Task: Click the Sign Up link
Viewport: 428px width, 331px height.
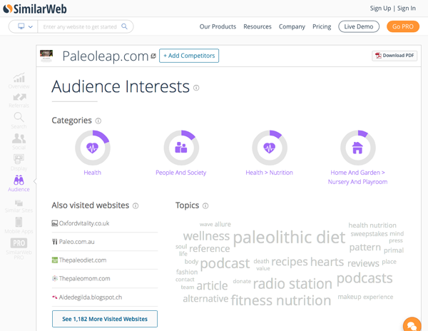Action: (380, 9)
